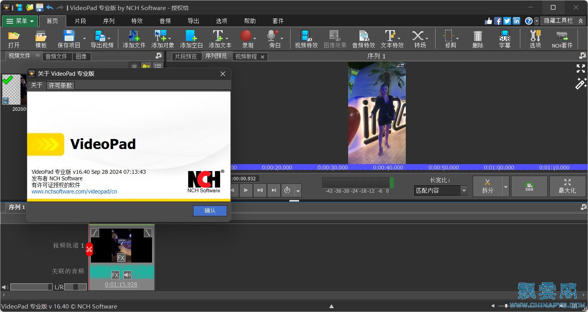Open the nchsoftware.com/videopad/cn link
588x312 pixels.
pos(74,192)
